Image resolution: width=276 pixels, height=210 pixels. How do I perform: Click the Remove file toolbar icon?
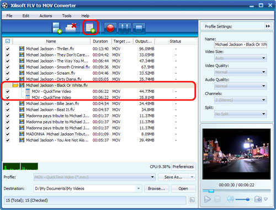click(x=71, y=28)
